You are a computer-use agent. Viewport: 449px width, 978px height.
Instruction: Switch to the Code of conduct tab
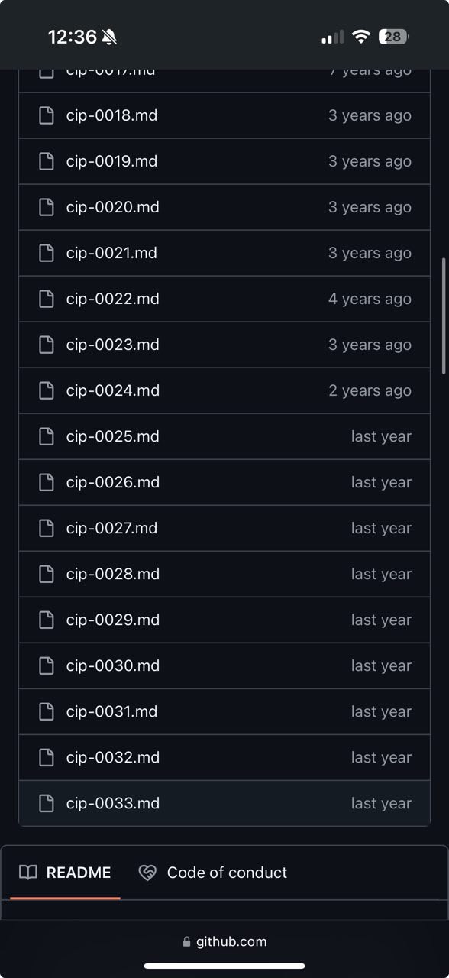tap(213, 873)
